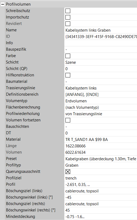This screenshot has height=220, width=137.
Task: Enable the Schreibschutz checkbox
Action: [68, 11]
